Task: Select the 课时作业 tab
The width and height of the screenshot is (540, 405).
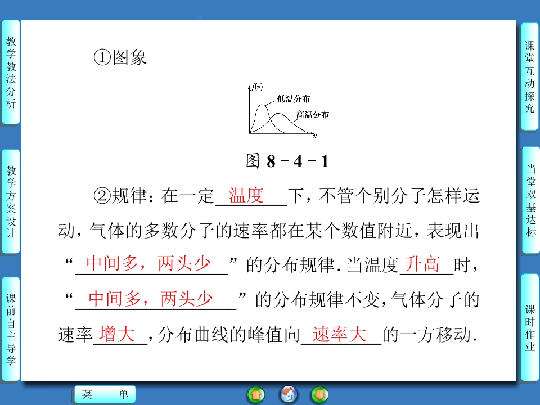Action: coord(530,327)
